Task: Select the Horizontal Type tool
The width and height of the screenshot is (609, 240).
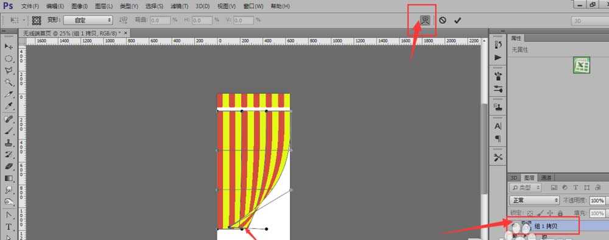Action: coord(9,227)
